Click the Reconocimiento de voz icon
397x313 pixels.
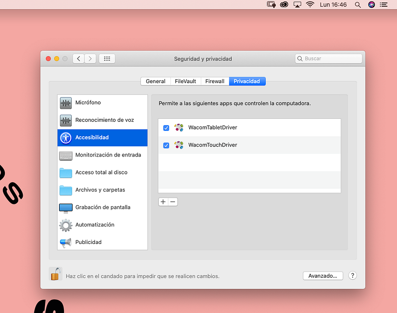coord(66,120)
